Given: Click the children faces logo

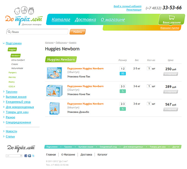Looking at the screenshot, I should [x=24, y=11].
